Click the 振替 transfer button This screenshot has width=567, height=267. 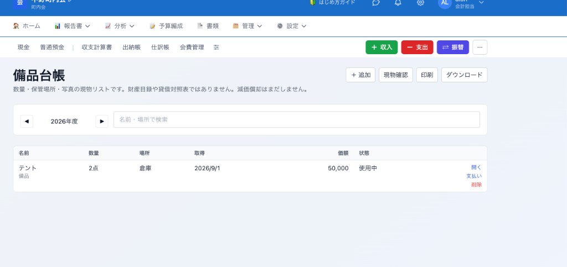[x=453, y=48]
